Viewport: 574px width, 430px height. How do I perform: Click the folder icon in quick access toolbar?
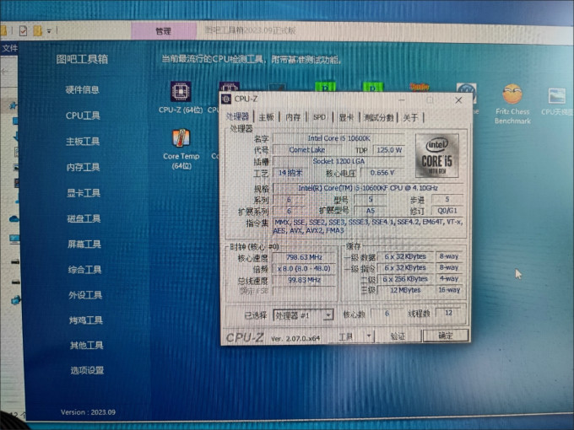38,30
